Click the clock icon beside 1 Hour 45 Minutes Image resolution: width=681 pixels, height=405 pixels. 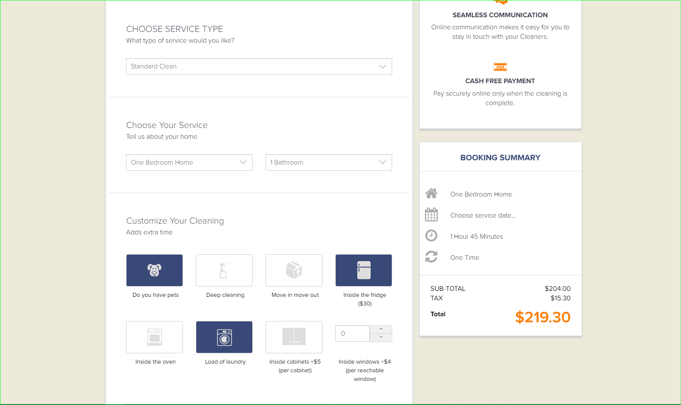[x=431, y=236]
